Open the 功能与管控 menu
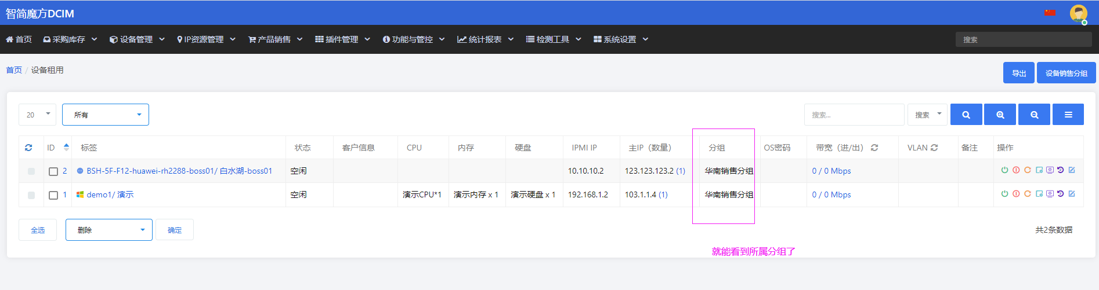 (414, 39)
